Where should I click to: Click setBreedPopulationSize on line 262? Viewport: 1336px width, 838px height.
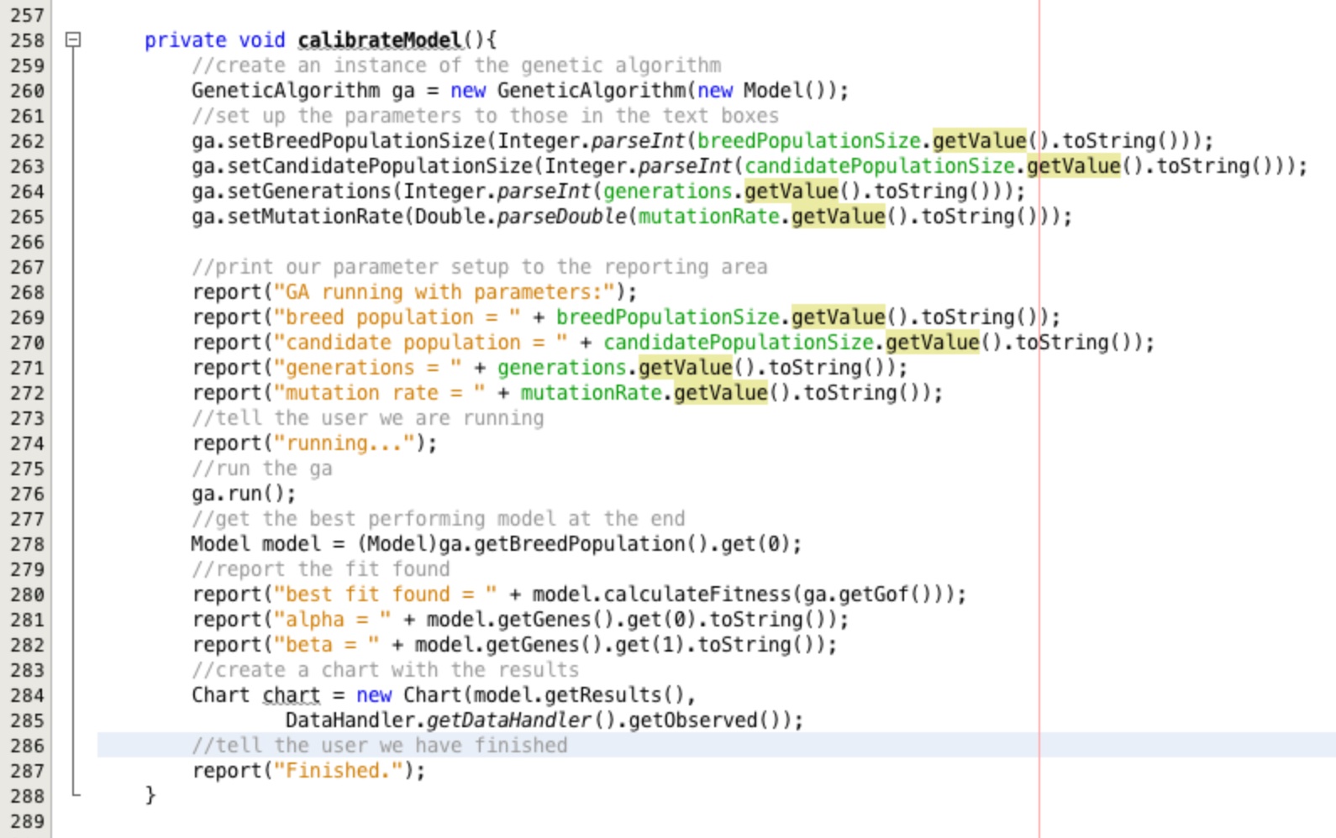click(356, 141)
